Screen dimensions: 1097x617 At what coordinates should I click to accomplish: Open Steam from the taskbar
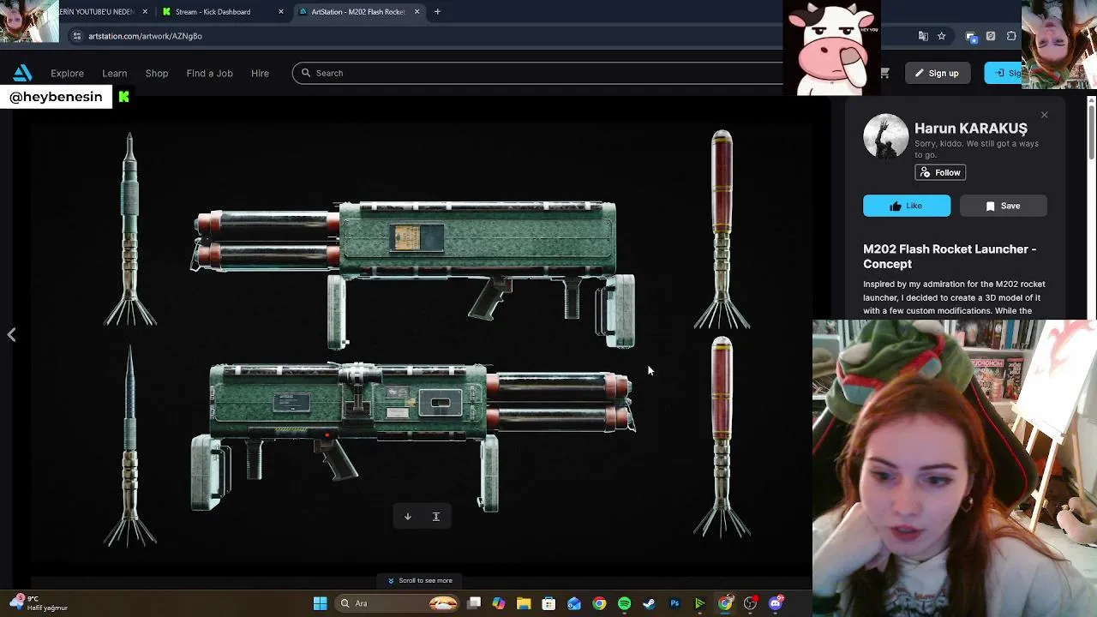point(649,603)
